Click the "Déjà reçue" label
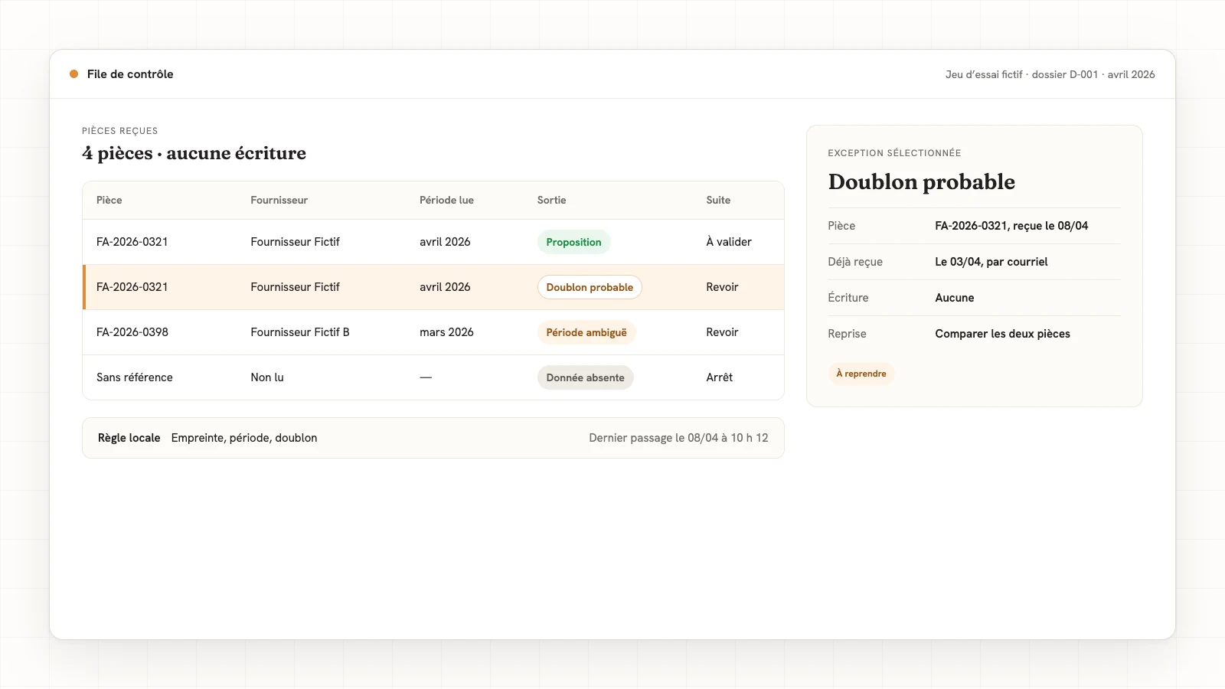This screenshot has width=1225, height=689. coord(855,262)
